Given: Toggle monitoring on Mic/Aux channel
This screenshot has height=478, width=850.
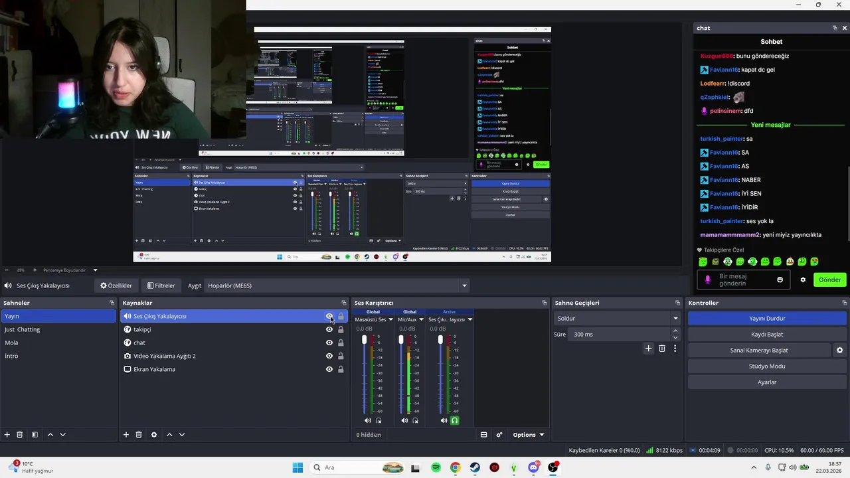Looking at the screenshot, I should pyautogui.click(x=416, y=420).
